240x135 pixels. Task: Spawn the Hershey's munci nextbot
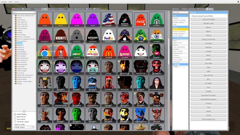(x=61, y=35)
